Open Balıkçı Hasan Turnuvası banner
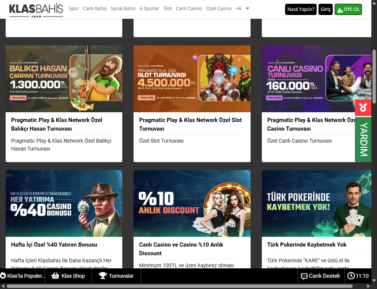The height and width of the screenshot is (289, 377). [64, 79]
